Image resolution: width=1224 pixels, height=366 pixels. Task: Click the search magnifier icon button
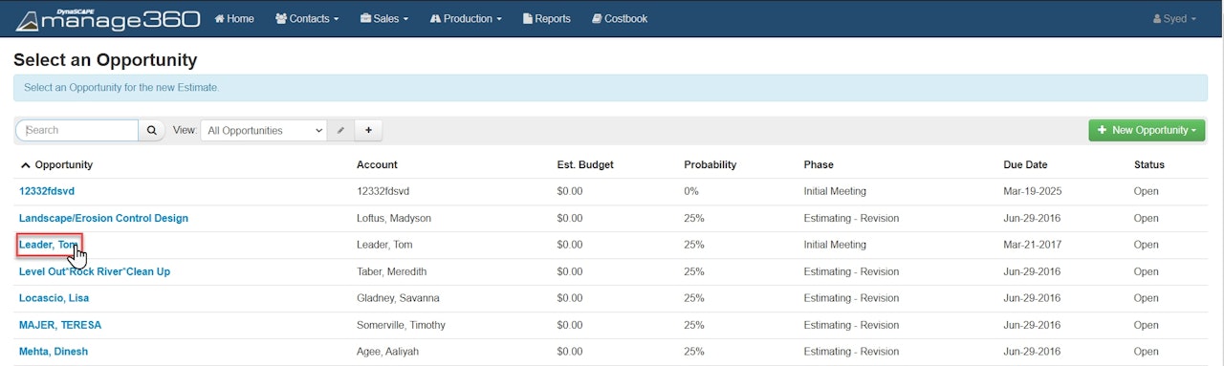click(x=151, y=130)
